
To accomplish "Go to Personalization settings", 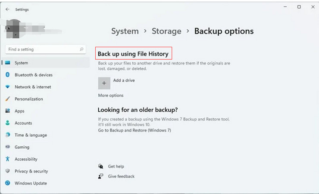I will coord(46,99).
